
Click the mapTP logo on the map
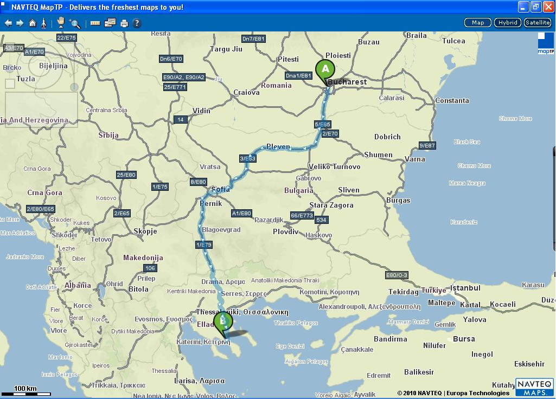click(546, 43)
